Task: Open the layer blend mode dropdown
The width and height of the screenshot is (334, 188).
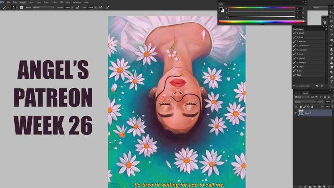Action: (x=305, y=102)
